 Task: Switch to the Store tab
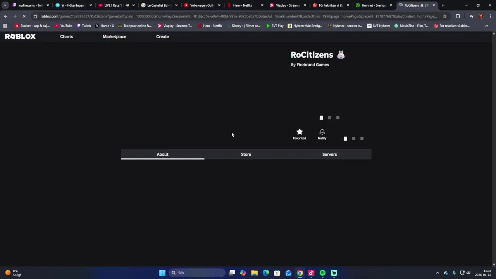(246, 154)
